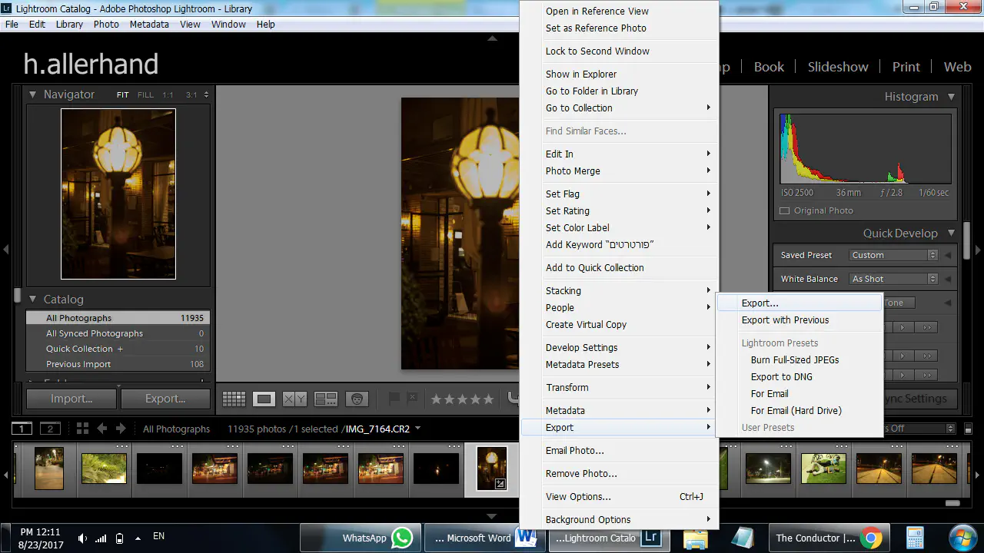Open Compare view XY icon

(x=294, y=399)
